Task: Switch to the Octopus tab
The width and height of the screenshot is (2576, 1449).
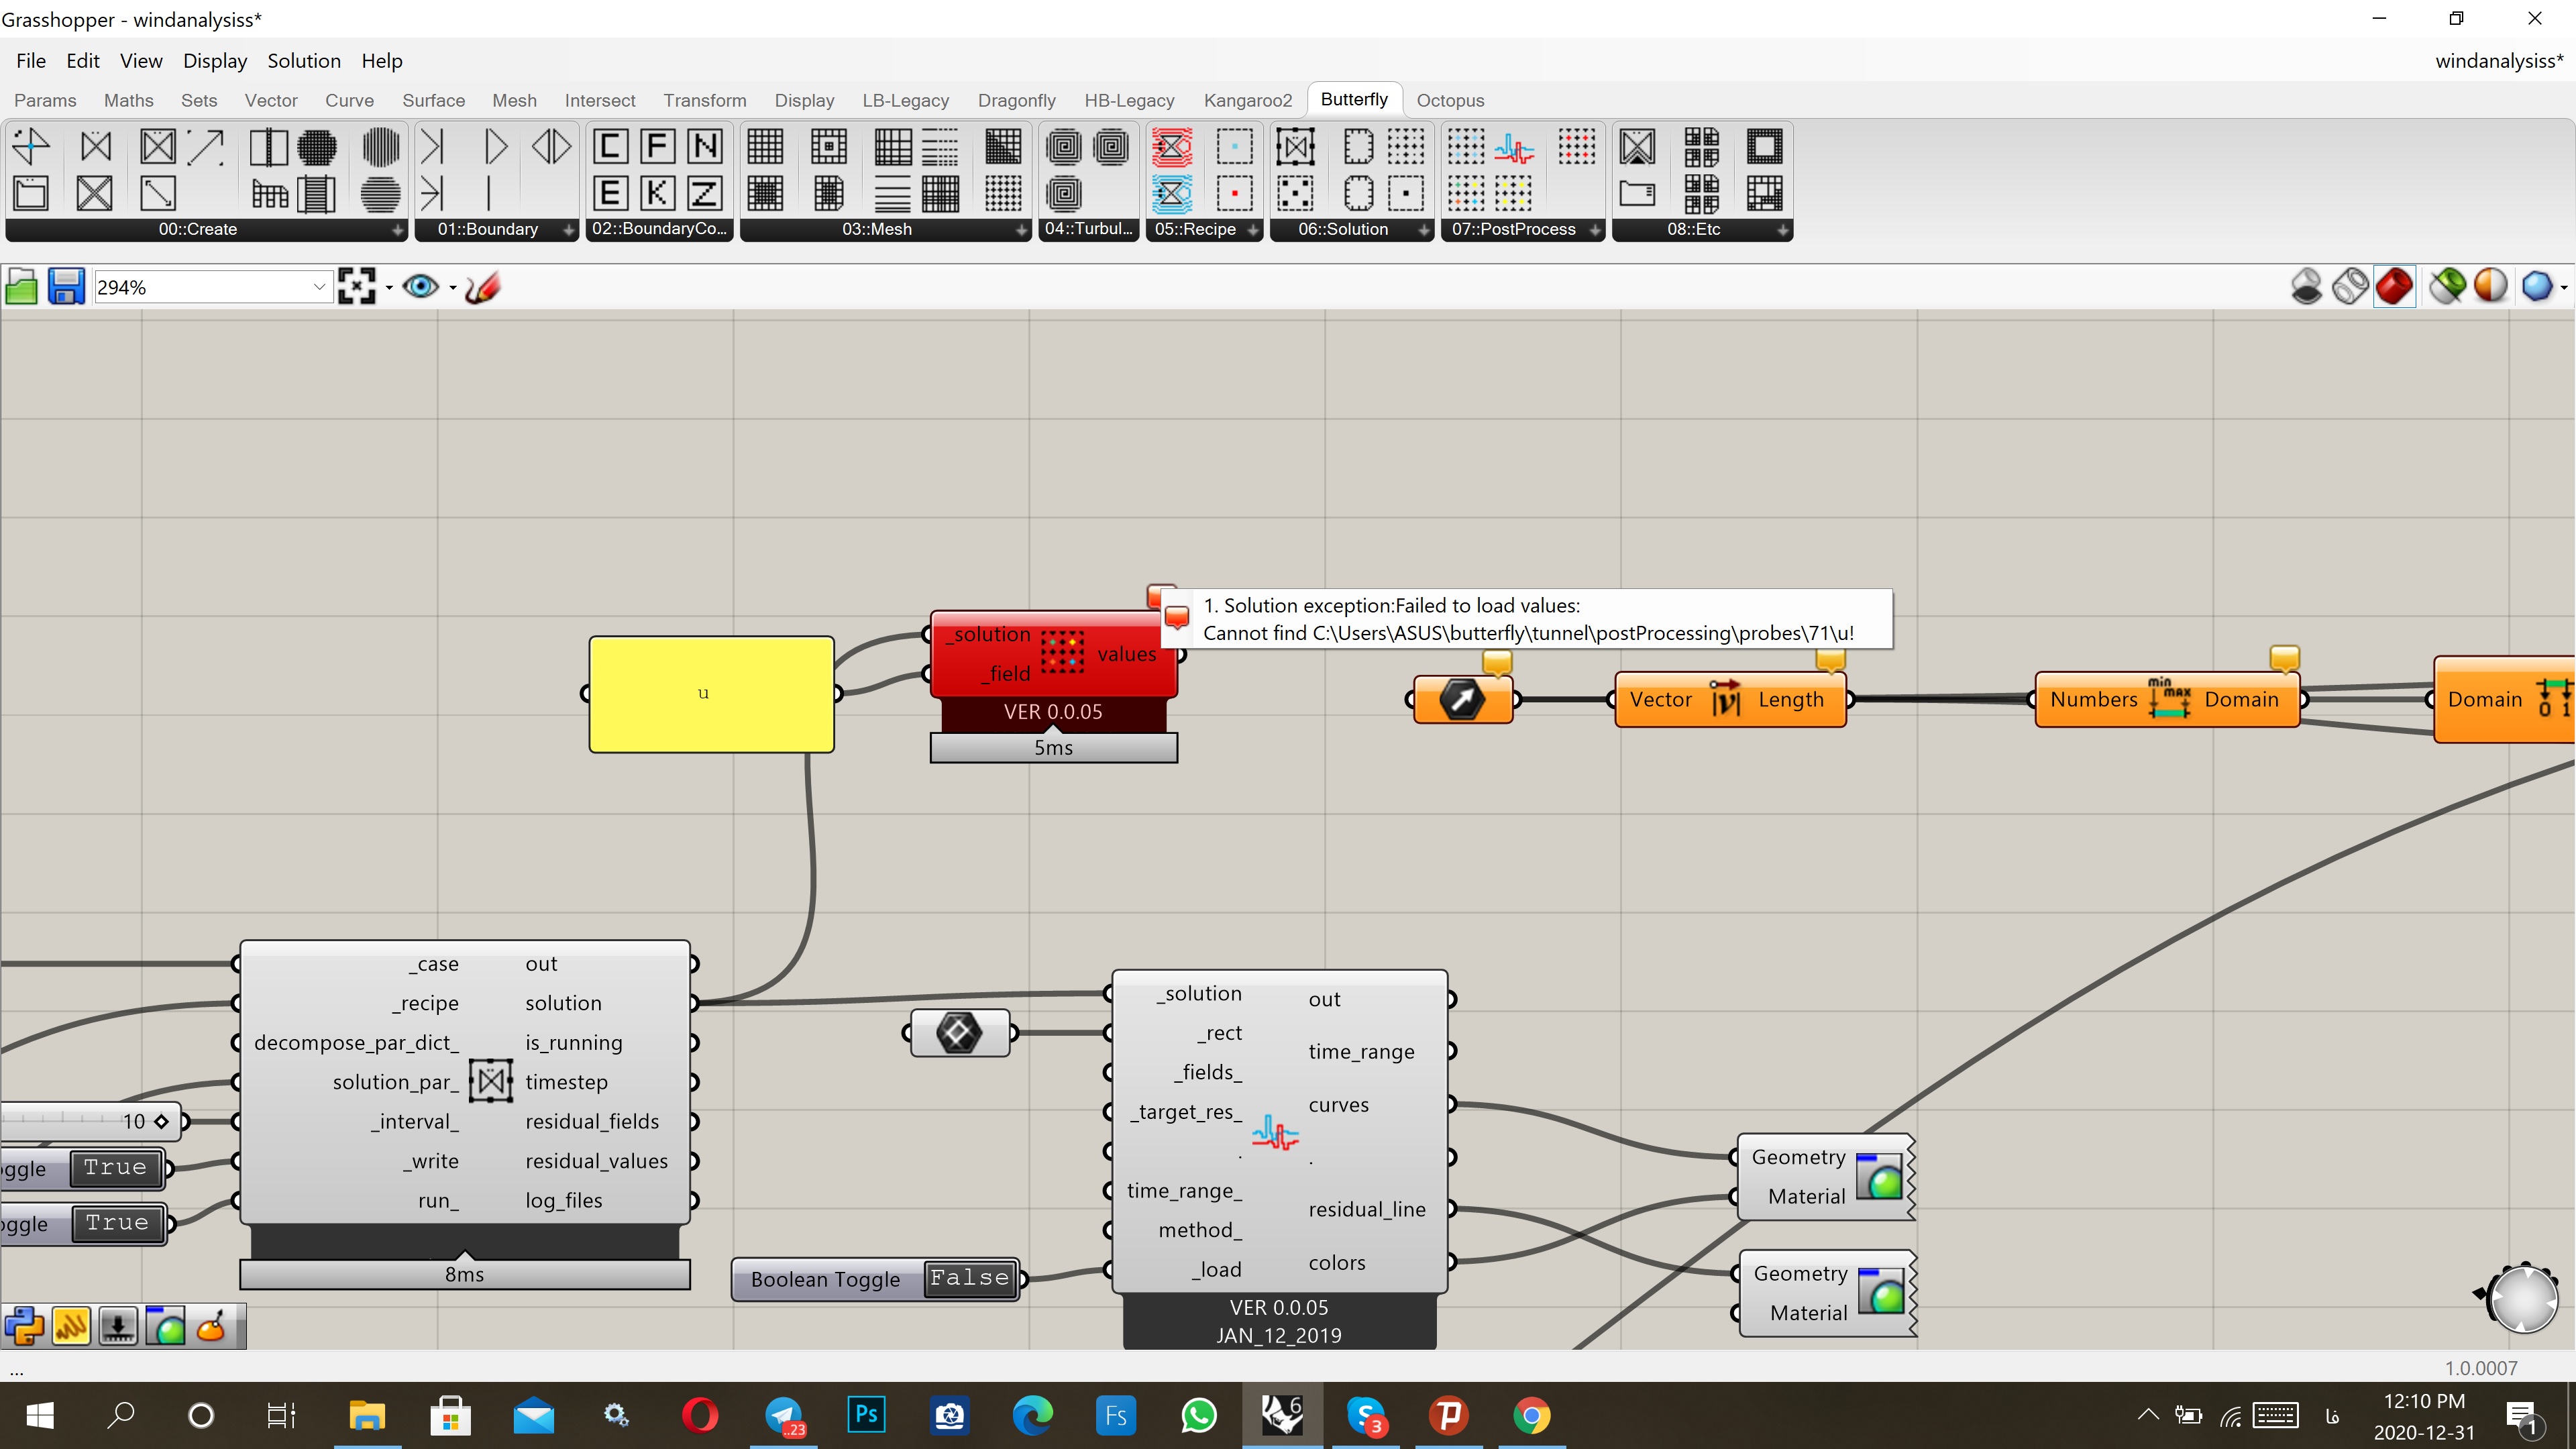Action: point(1450,100)
